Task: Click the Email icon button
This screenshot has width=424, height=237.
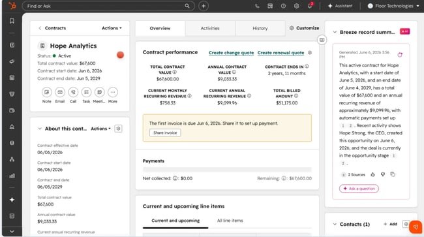Action: pos(60,92)
